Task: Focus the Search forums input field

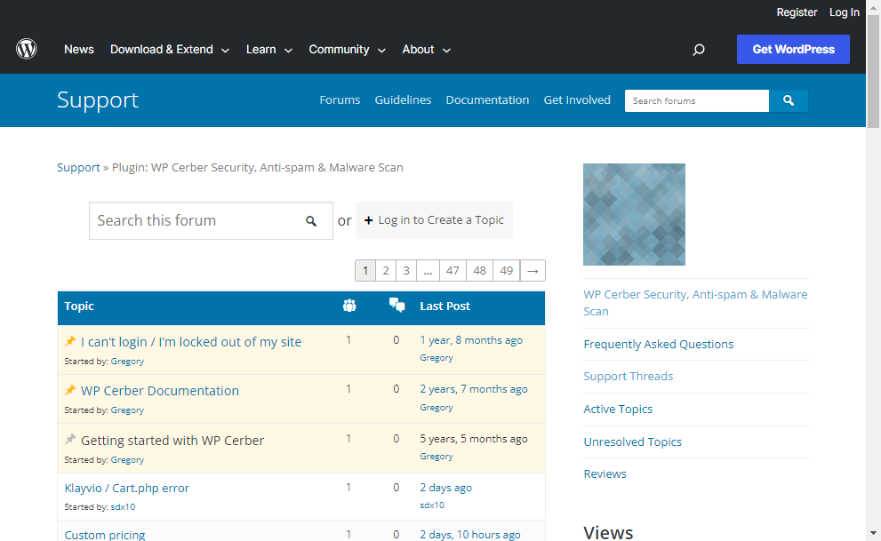Action: (697, 101)
